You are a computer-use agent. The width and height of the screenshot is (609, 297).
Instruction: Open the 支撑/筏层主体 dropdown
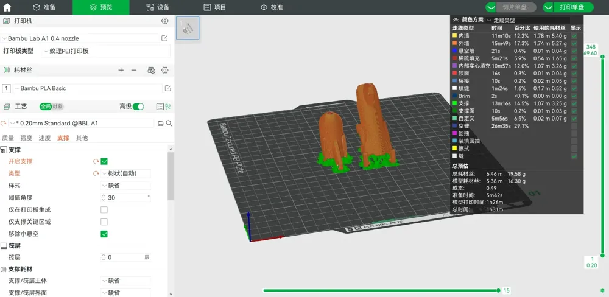pyautogui.click(x=125, y=281)
